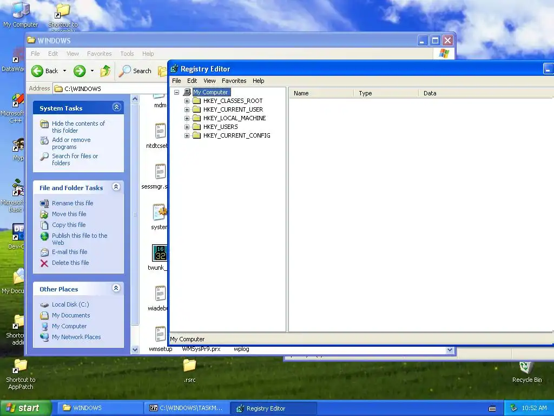The image size is (554, 416).
Task: Open the Registry Editor File menu
Action: click(176, 81)
